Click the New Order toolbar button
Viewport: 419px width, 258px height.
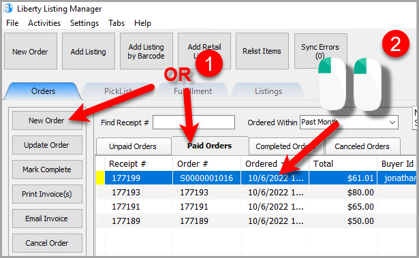31,51
